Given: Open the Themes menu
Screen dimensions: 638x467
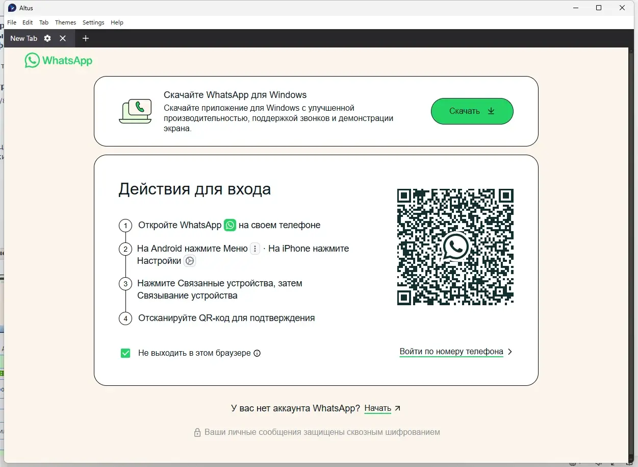Looking at the screenshot, I should click(65, 22).
